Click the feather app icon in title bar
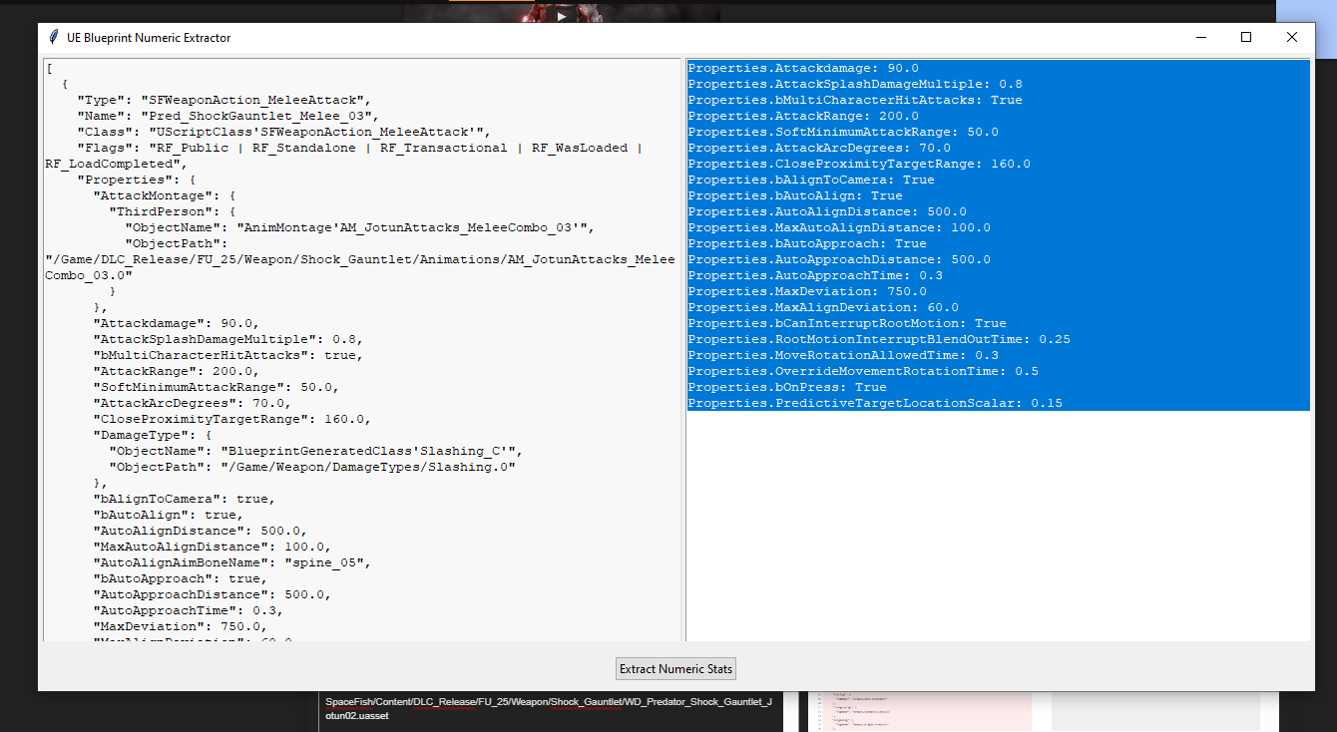Screen dimensions: 1337x732 [53, 38]
